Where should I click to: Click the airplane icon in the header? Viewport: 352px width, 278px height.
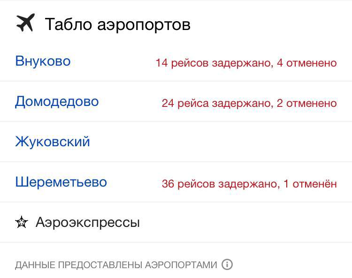tap(25, 23)
